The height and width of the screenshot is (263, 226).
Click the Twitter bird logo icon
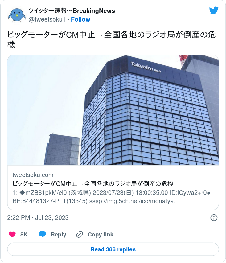tap(214, 10)
